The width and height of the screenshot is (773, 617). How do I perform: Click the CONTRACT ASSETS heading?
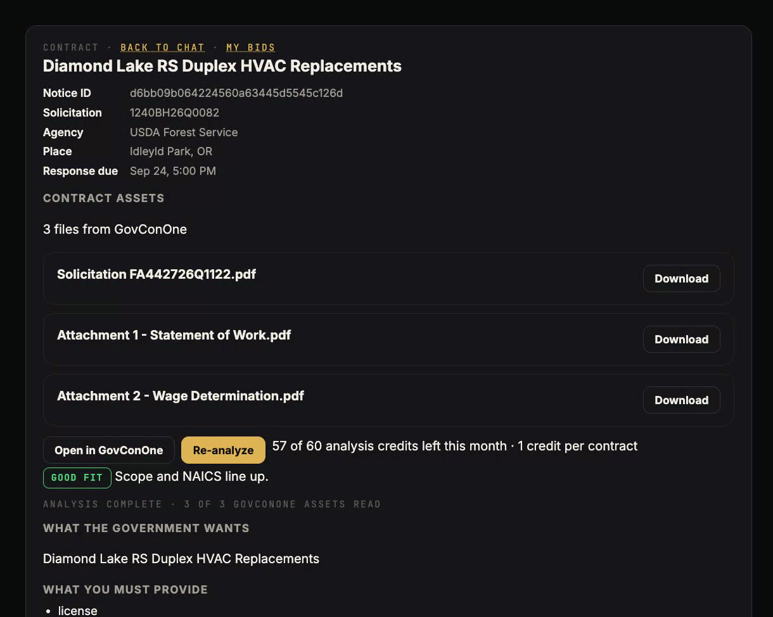point(103,198)
